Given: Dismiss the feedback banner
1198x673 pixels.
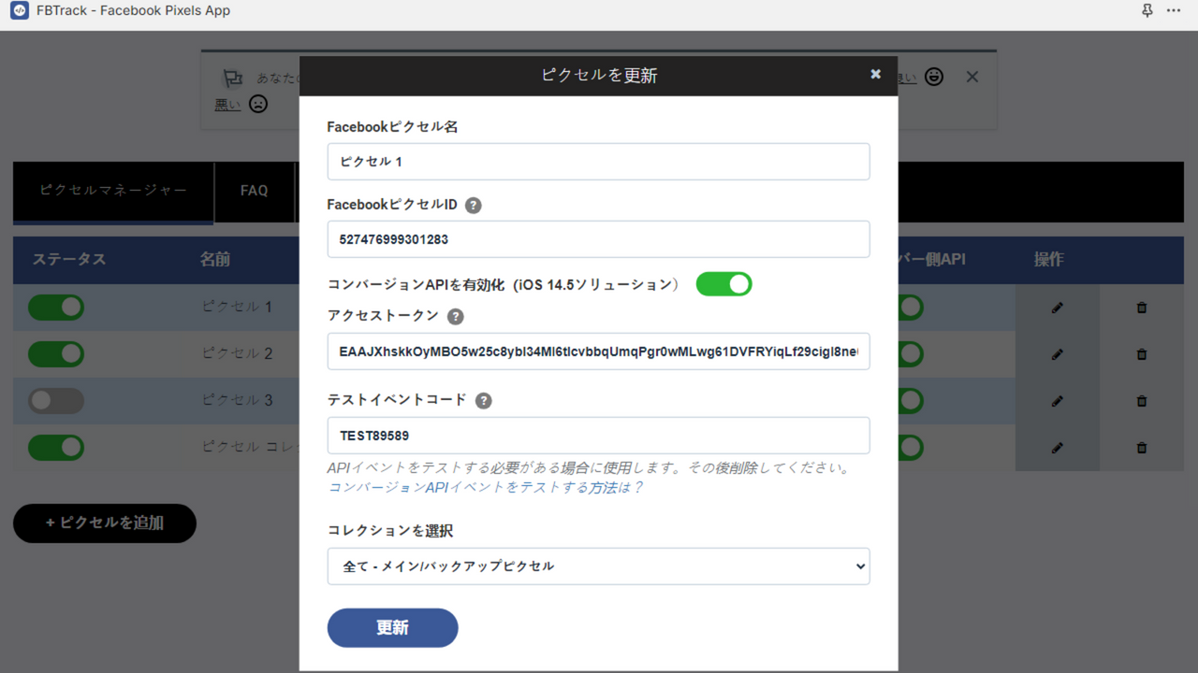Looking at the screenshot, I should pyautogui.click(x=972, y=77).
